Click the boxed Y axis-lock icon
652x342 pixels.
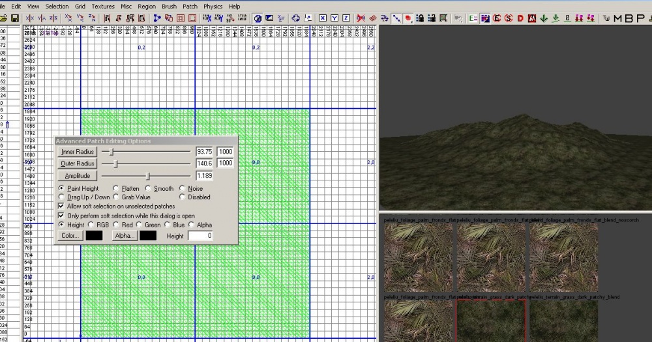click(x=334, y=18)
